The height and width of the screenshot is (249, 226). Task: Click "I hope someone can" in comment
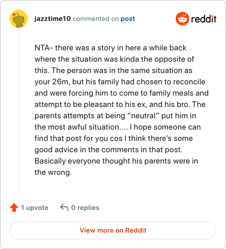coord(166,127)
